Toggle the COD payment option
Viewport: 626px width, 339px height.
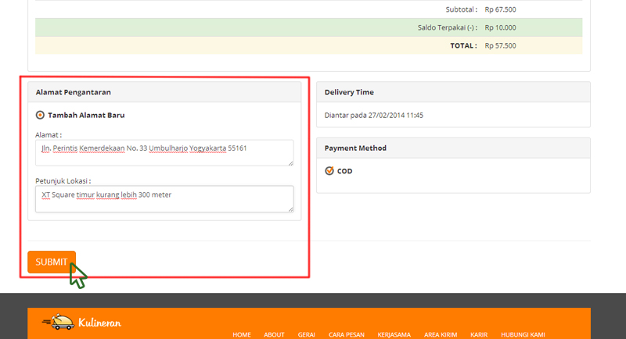point(329,171)
